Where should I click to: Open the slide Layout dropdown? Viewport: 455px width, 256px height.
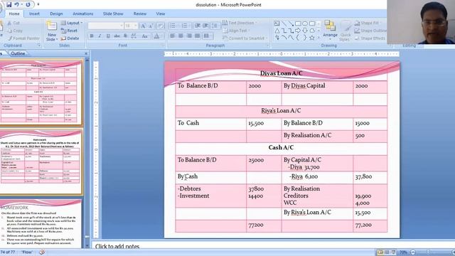pos(72,23)
